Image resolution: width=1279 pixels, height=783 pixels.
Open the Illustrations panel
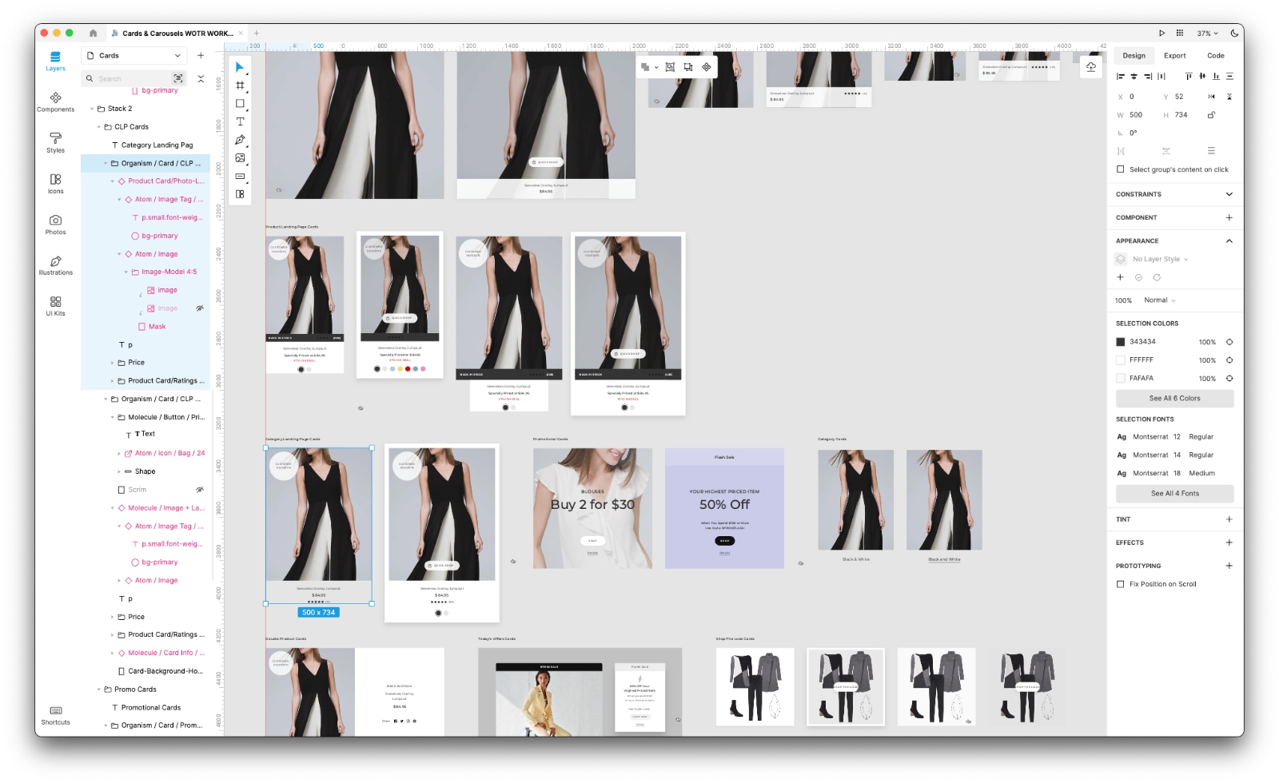[x=55, y=265]
